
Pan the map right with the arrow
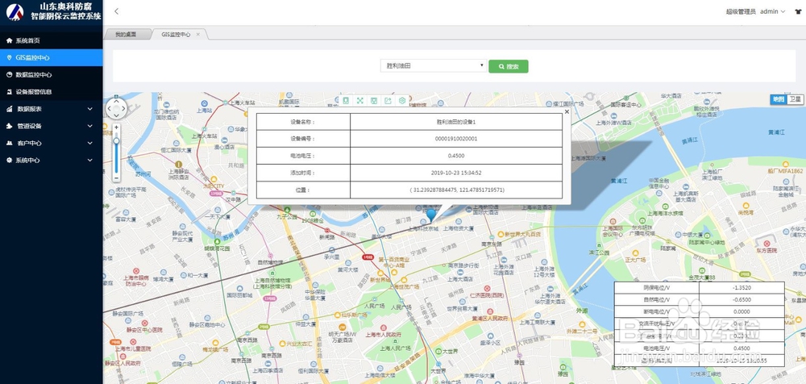pos(123,109)
